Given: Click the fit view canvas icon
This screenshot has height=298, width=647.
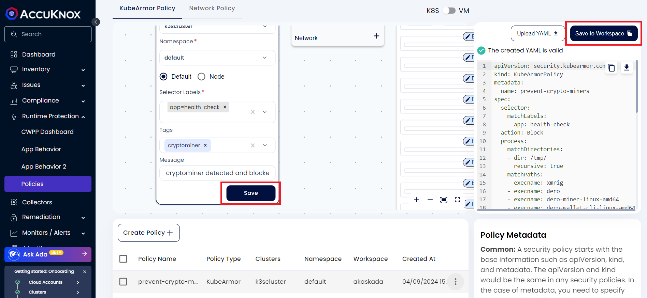Looking at the screenshot, I should 444,200.
